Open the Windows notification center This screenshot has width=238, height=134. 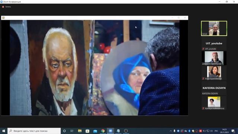point(233,131)
